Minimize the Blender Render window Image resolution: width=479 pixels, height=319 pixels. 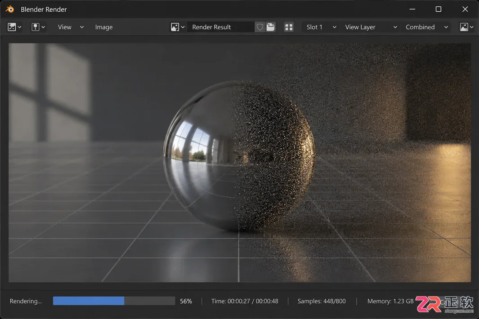tap(412, 9)
